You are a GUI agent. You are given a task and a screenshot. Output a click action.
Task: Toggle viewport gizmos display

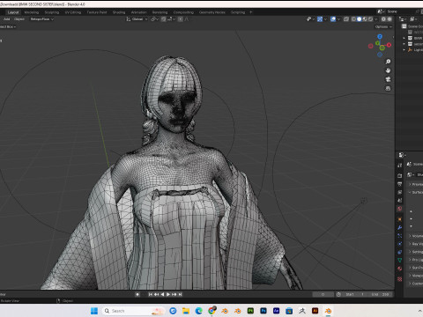(320, 19)
